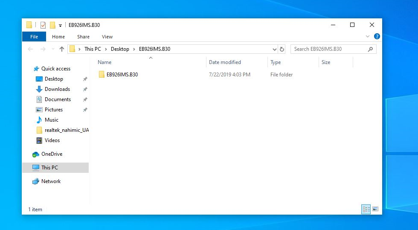Switch to large icons view in status bar
The width and height of the screenshot is (418, 230).
(x=375, y=209)
